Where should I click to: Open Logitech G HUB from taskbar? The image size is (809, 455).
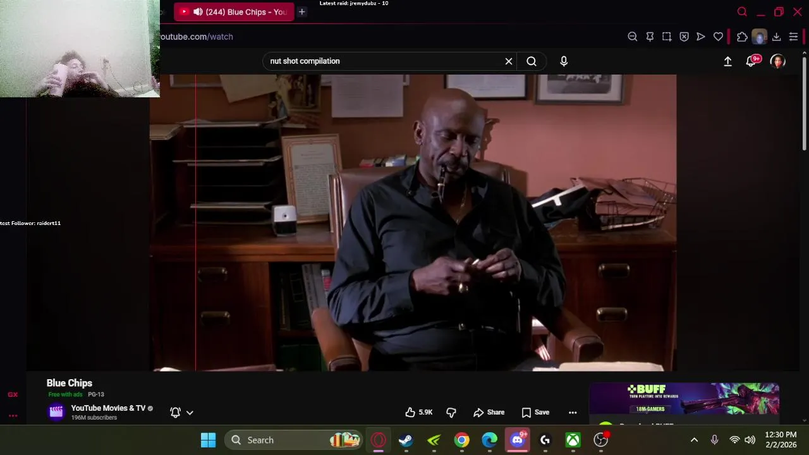pos(545,440)
